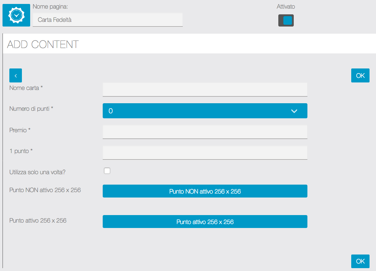Focus the '1 punto' input field

[x=205, y=152]
